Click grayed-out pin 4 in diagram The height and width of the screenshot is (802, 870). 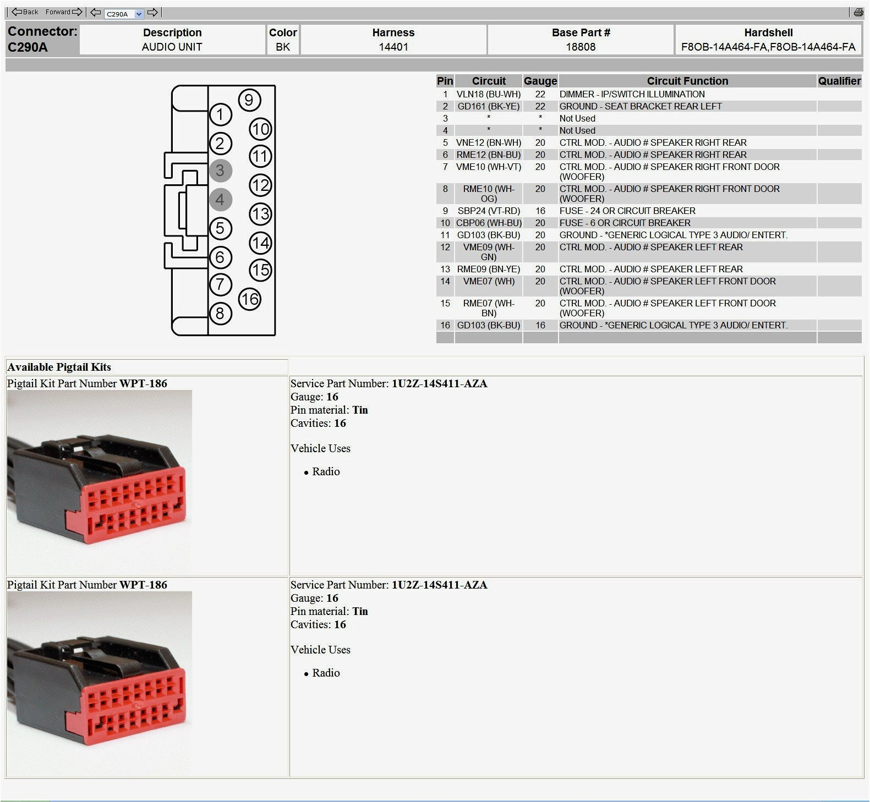click(x=220, y=200)
